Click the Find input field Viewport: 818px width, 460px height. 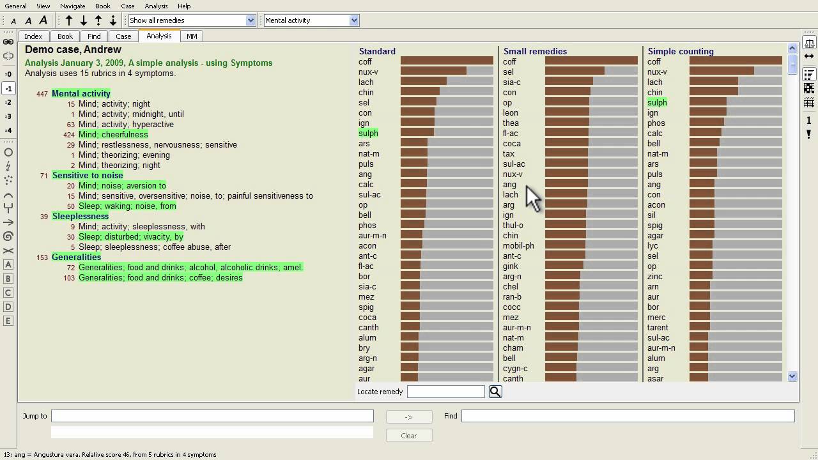click(628, 416)
